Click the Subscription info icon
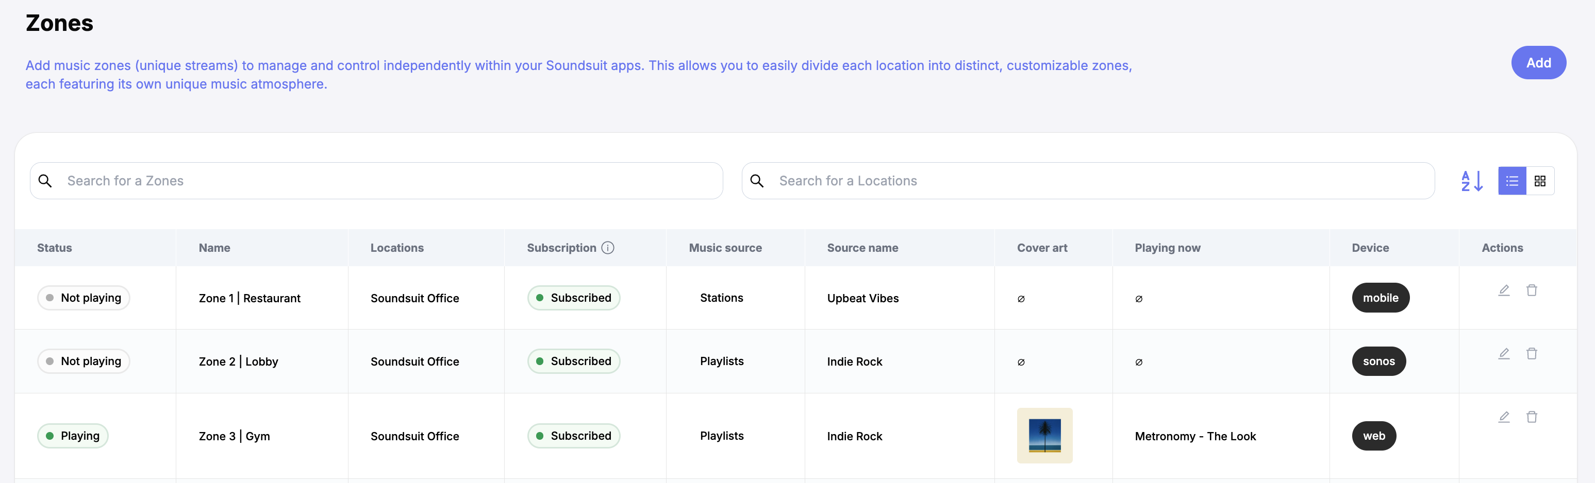This screenshot has height=483, width=1595. pos(607,247)
